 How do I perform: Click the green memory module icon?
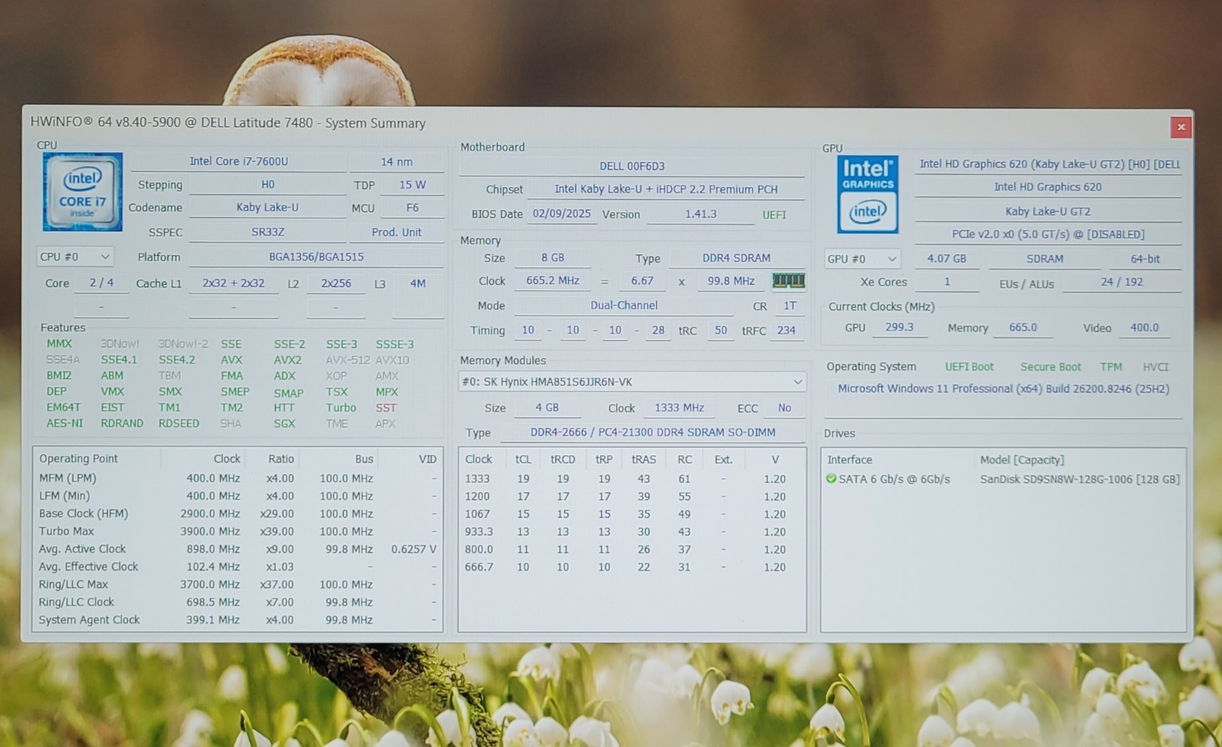tap(788, 280)
